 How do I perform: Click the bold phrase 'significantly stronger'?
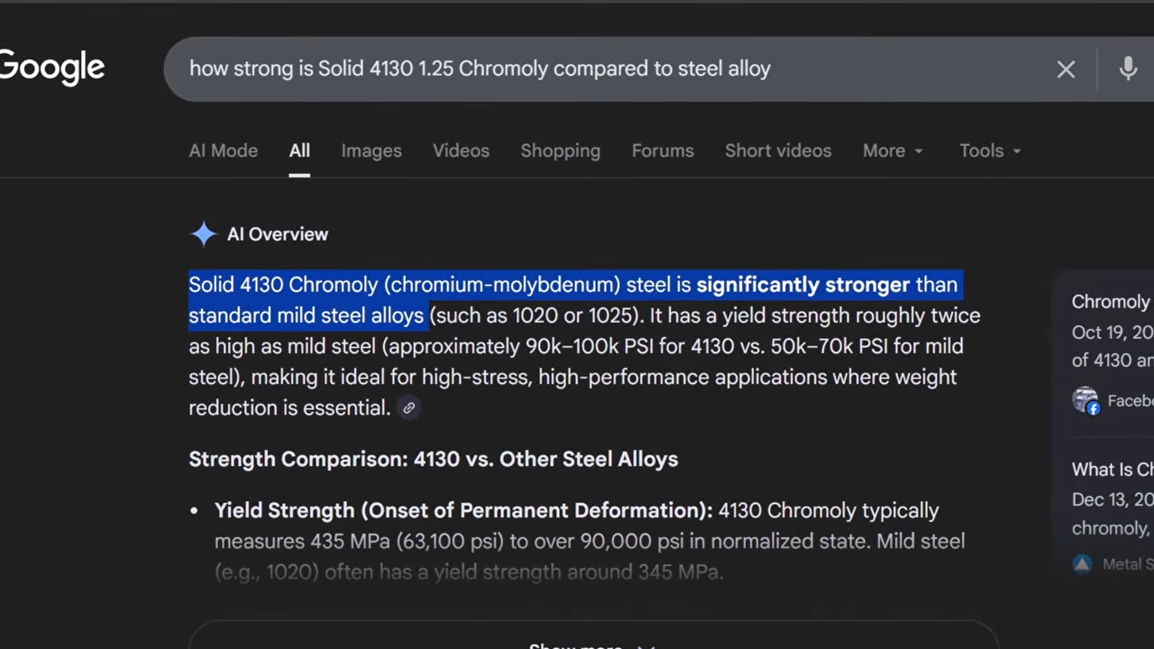pos(803,285)
